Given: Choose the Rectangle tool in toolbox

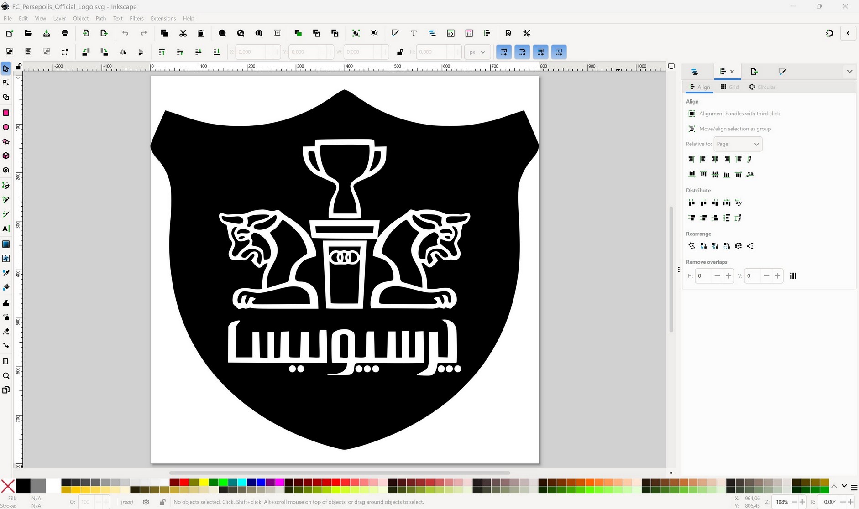Looking at the screenshot, I should coord(6,113).
